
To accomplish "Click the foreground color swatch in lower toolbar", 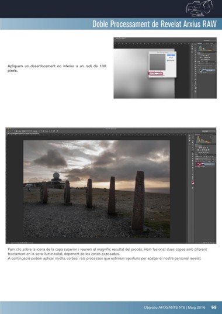I will (192, 182).
